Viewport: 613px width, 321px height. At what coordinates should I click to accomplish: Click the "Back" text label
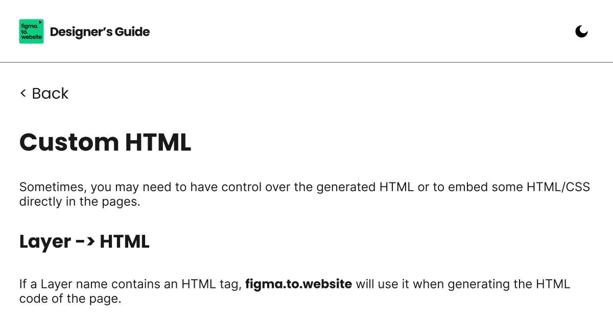pos(50,93)
